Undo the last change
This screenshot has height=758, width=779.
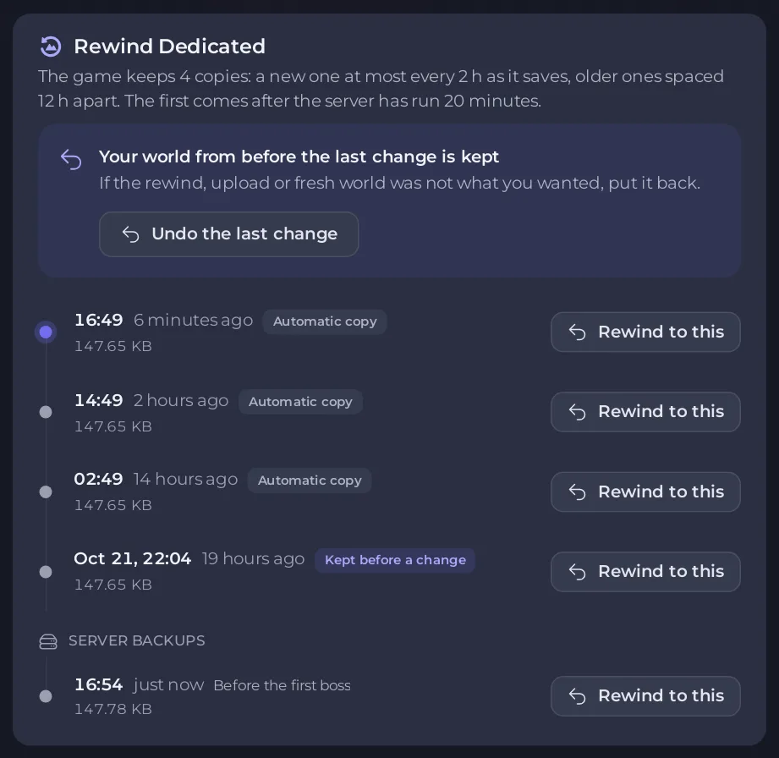point(228,234)
